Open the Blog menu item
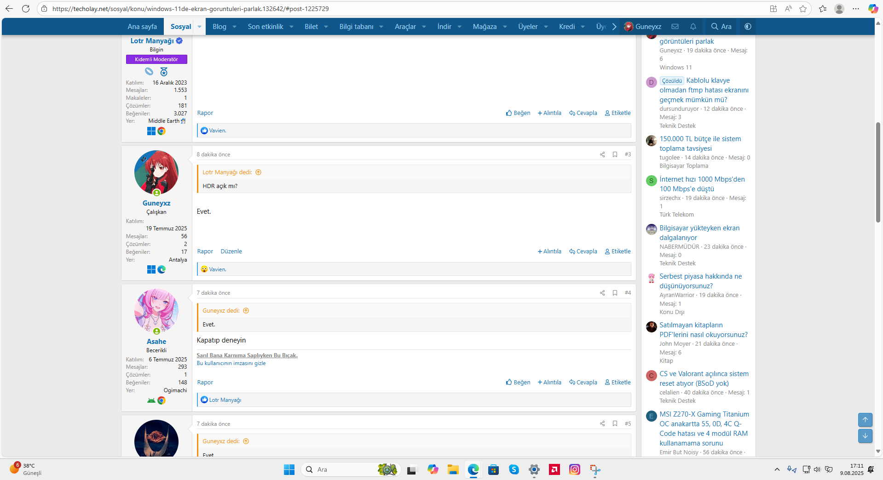 click(219, 27)
